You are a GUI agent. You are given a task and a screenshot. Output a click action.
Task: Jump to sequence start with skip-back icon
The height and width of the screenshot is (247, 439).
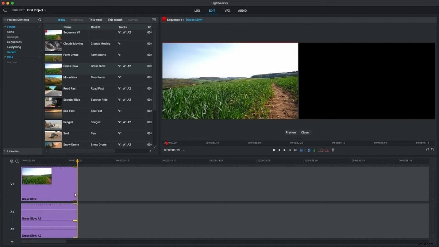click(275, 150)
